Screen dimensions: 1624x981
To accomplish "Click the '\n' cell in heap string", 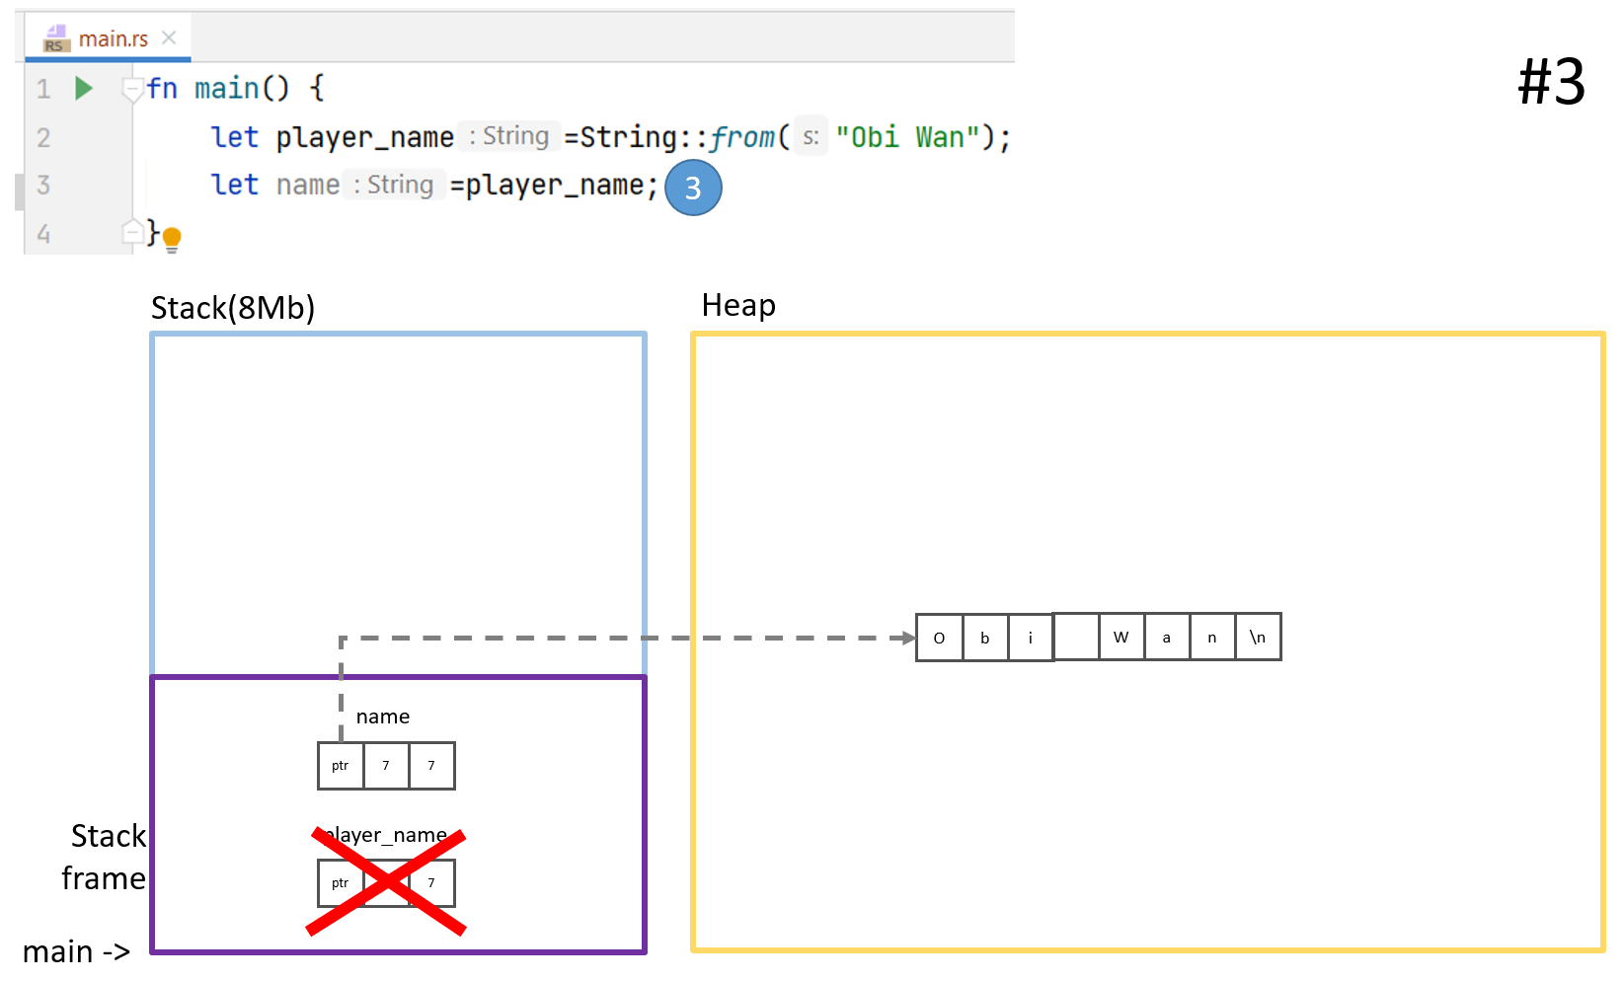I will pos(1258,638).
